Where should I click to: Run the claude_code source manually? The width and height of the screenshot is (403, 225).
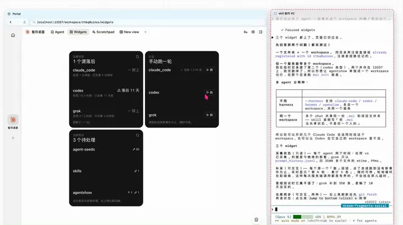coord(210,70)
